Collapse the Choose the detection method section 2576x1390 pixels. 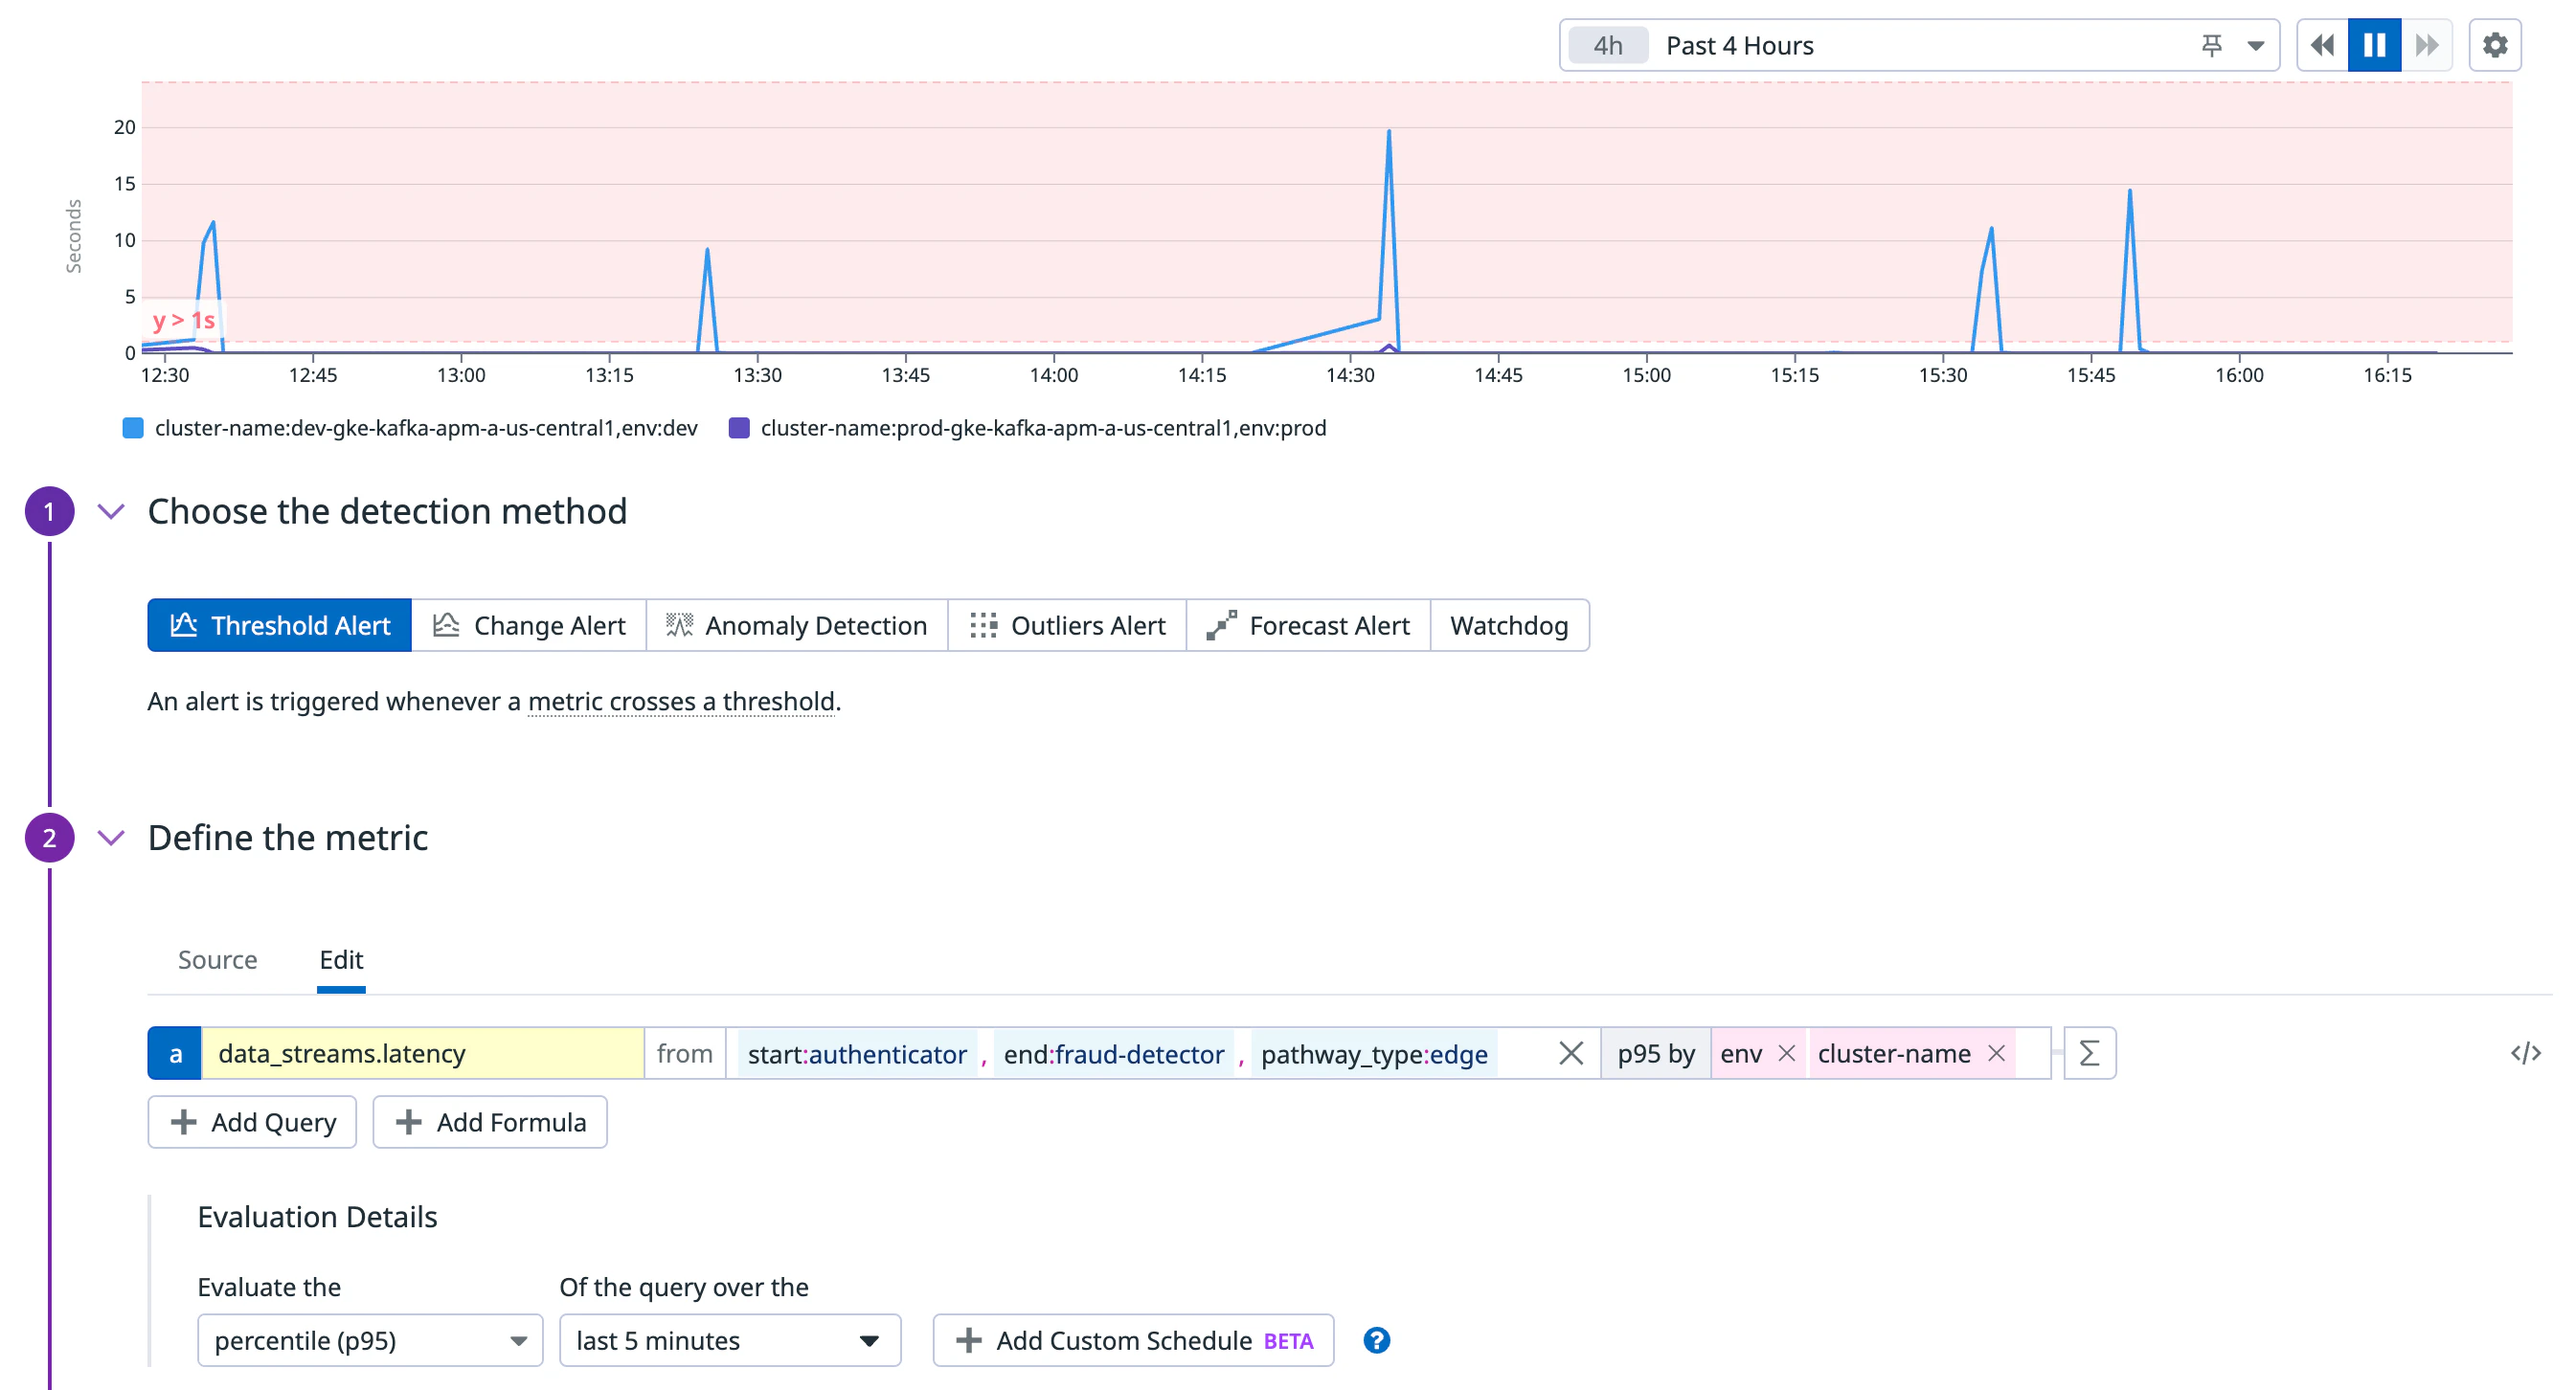pyautogui.click(x=111, y=511)
